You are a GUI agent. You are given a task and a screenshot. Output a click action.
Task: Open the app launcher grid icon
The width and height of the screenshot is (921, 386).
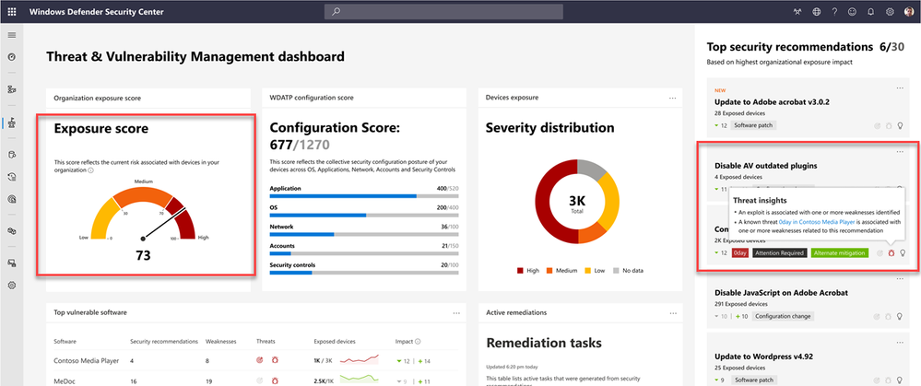click(x=12, y=12)
